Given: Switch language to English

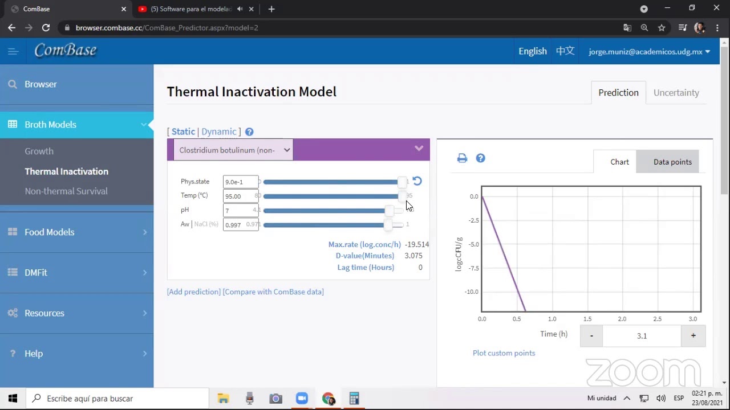Looking at the screenshot, I should pyautogui.click(x=533, y=51).
